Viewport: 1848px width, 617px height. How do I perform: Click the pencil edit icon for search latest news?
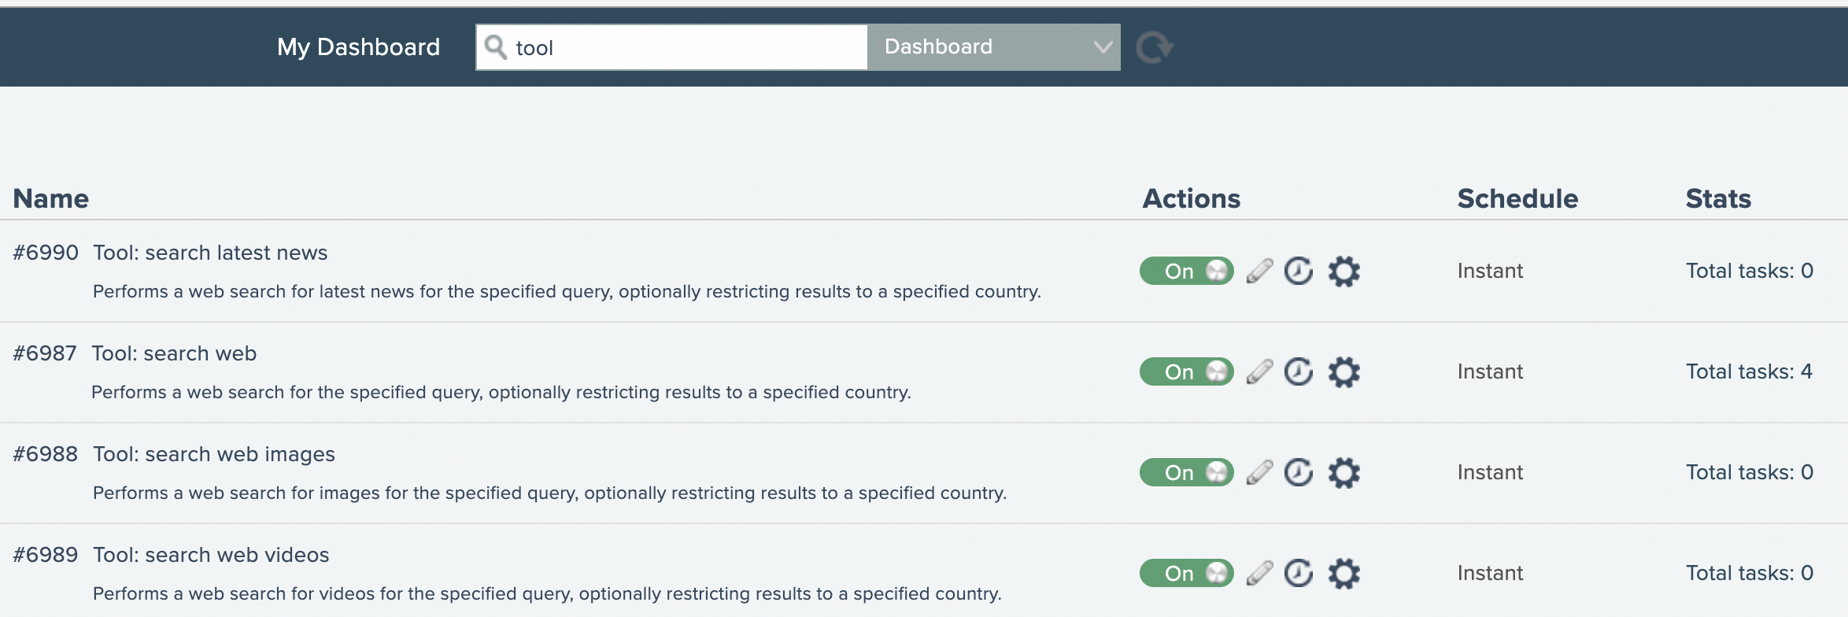[x=1259, y=271]
